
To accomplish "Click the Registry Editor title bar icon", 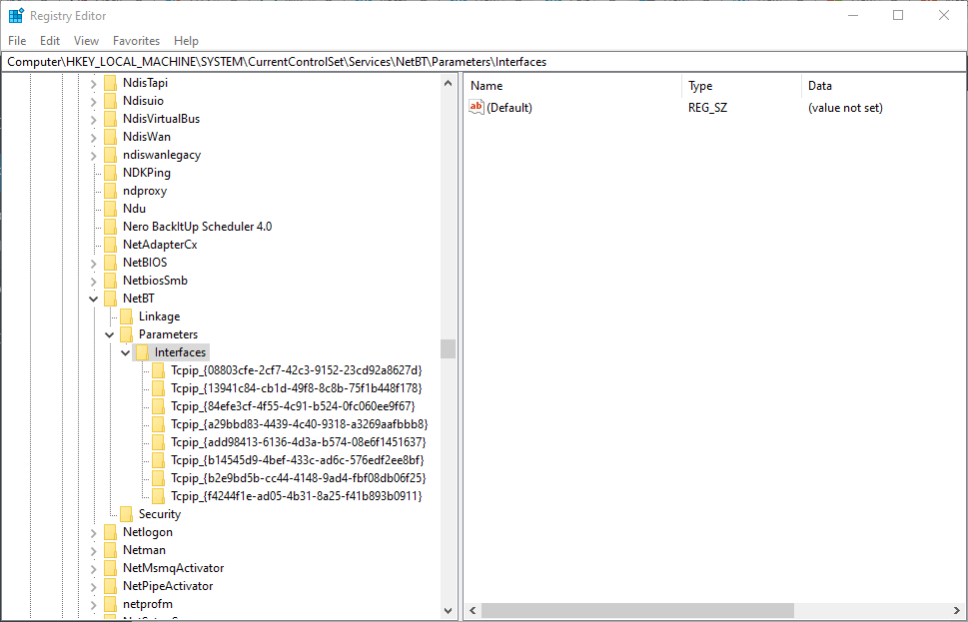I will click(x=16, y=15).
